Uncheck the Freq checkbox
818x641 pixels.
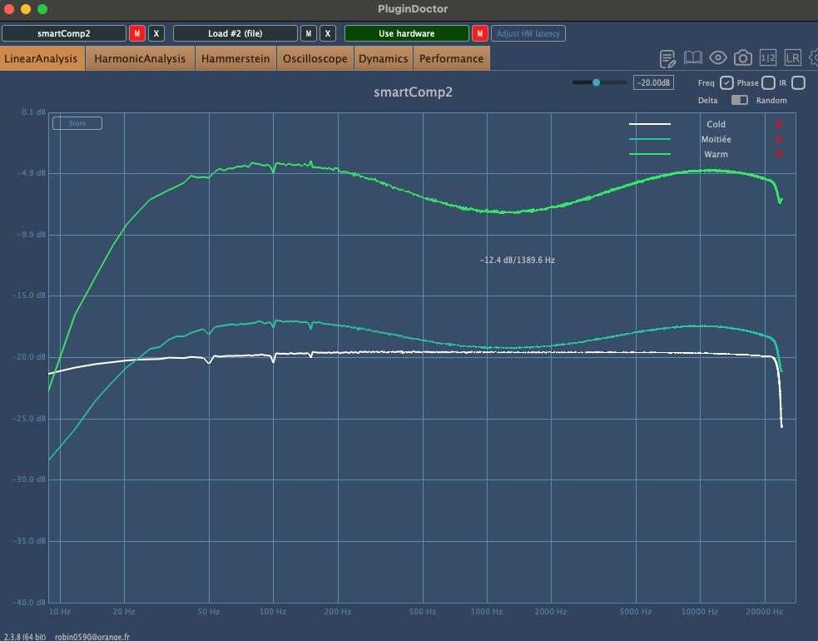click(x=726, y=82)
